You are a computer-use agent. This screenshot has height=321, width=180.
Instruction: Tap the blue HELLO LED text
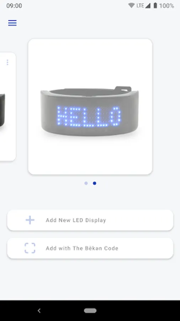click(x=89, y=116)
